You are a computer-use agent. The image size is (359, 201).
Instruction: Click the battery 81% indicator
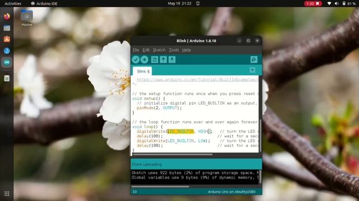349,3
